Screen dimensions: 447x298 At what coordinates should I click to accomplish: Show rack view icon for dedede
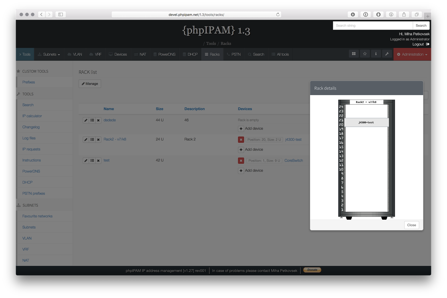(x=92, y=120)
